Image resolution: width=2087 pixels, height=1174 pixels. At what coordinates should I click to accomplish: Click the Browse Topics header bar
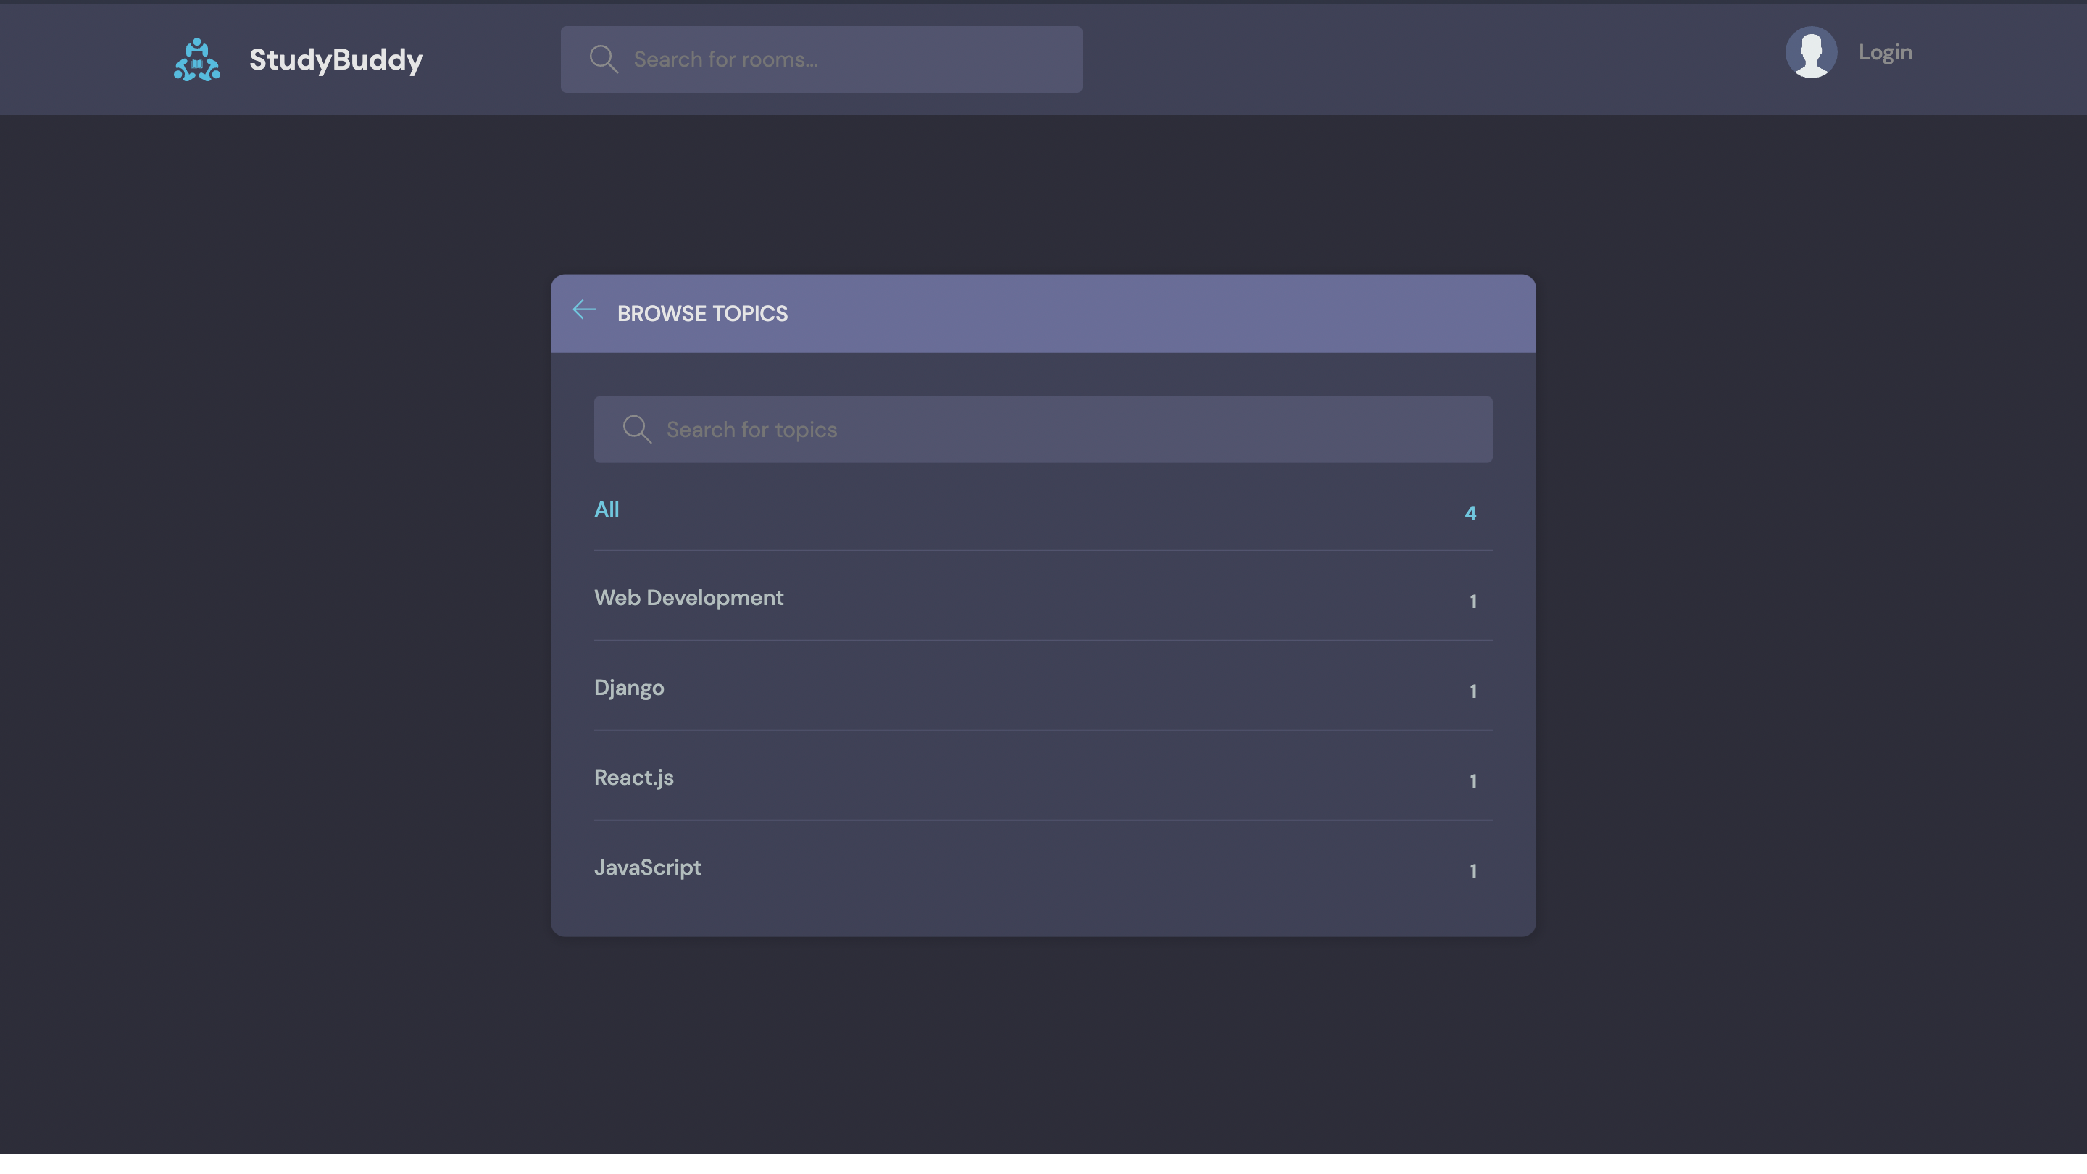(1043, 314)
